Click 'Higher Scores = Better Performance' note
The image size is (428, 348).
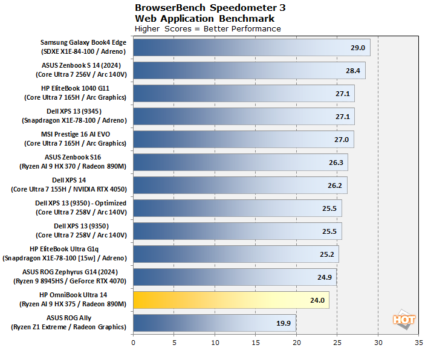click(208, 29)
